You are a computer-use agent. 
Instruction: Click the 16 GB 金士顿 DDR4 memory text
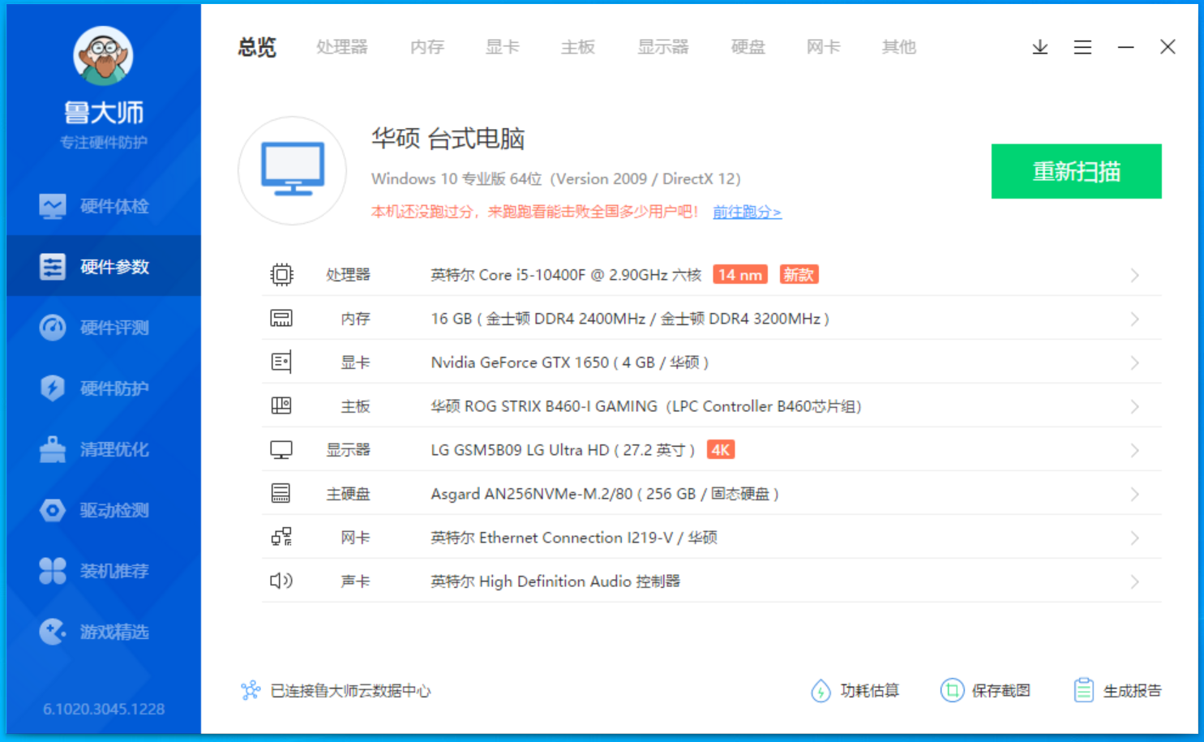(x=630, y=319)
